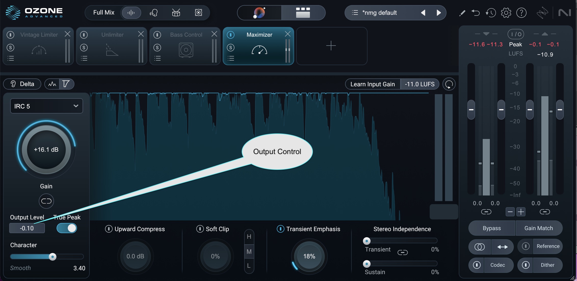The image size is (577, 281).
Task: Enable Soft Clip power button
Action: click(x=200, y=229)
